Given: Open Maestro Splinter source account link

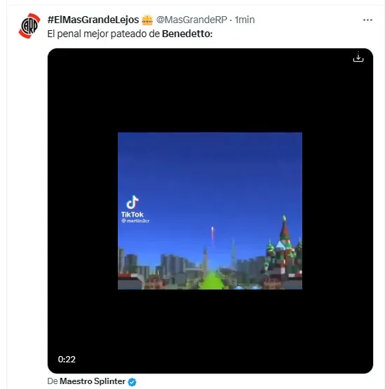Looking at the screenshot, I should click(x=93, y=381).
